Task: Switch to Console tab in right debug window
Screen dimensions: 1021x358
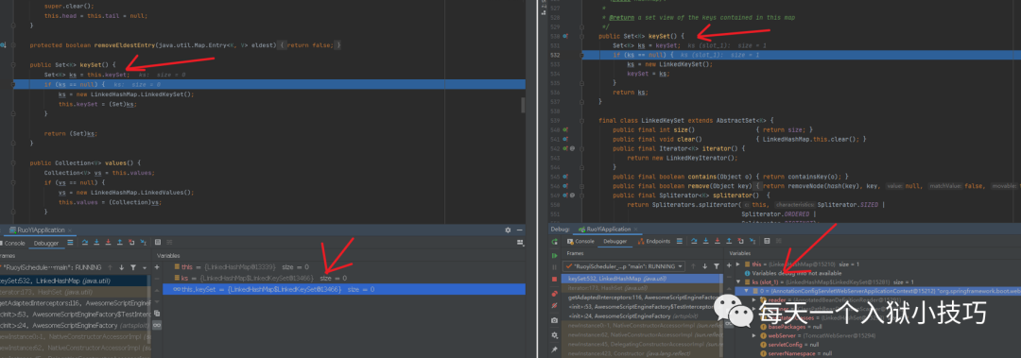Action: click(x=580, y=242)
